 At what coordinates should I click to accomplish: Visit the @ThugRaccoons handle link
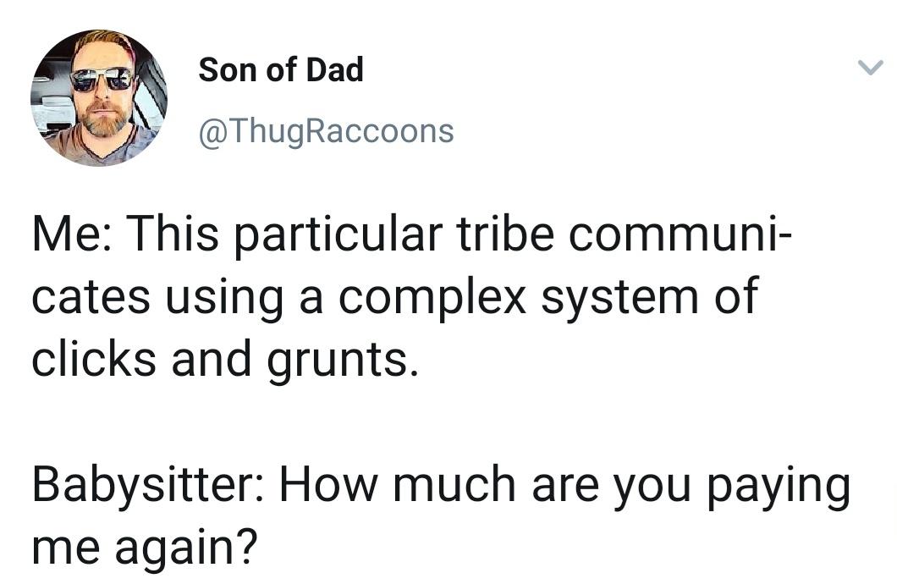point(326,131)
